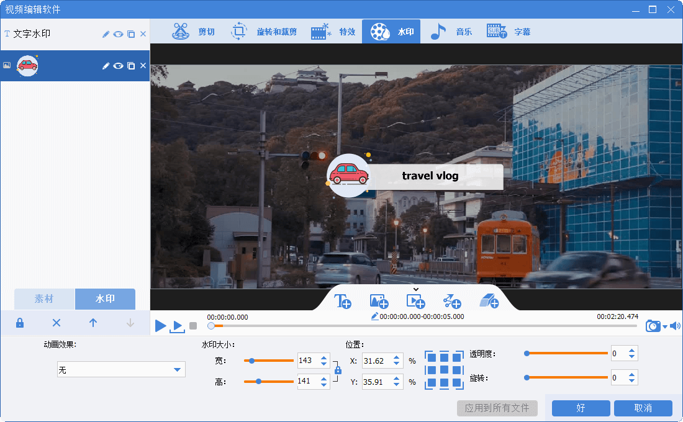Take a snapshot with the camera icon
This screenshot has height=422, width=683.
(653, 326)
